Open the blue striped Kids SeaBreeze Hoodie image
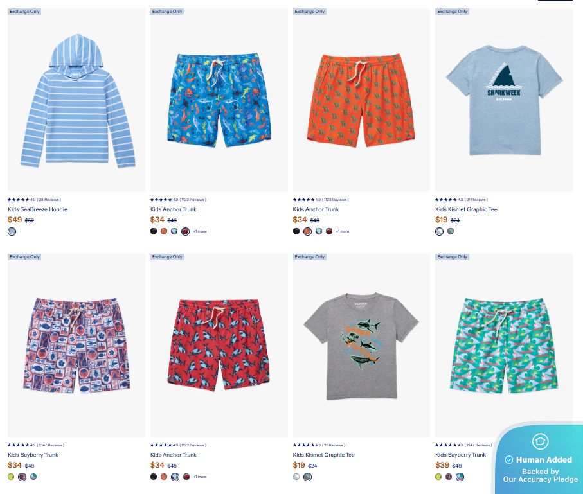Screen dimensions: 583x494 pyautogui.click(x=76, y=100)
